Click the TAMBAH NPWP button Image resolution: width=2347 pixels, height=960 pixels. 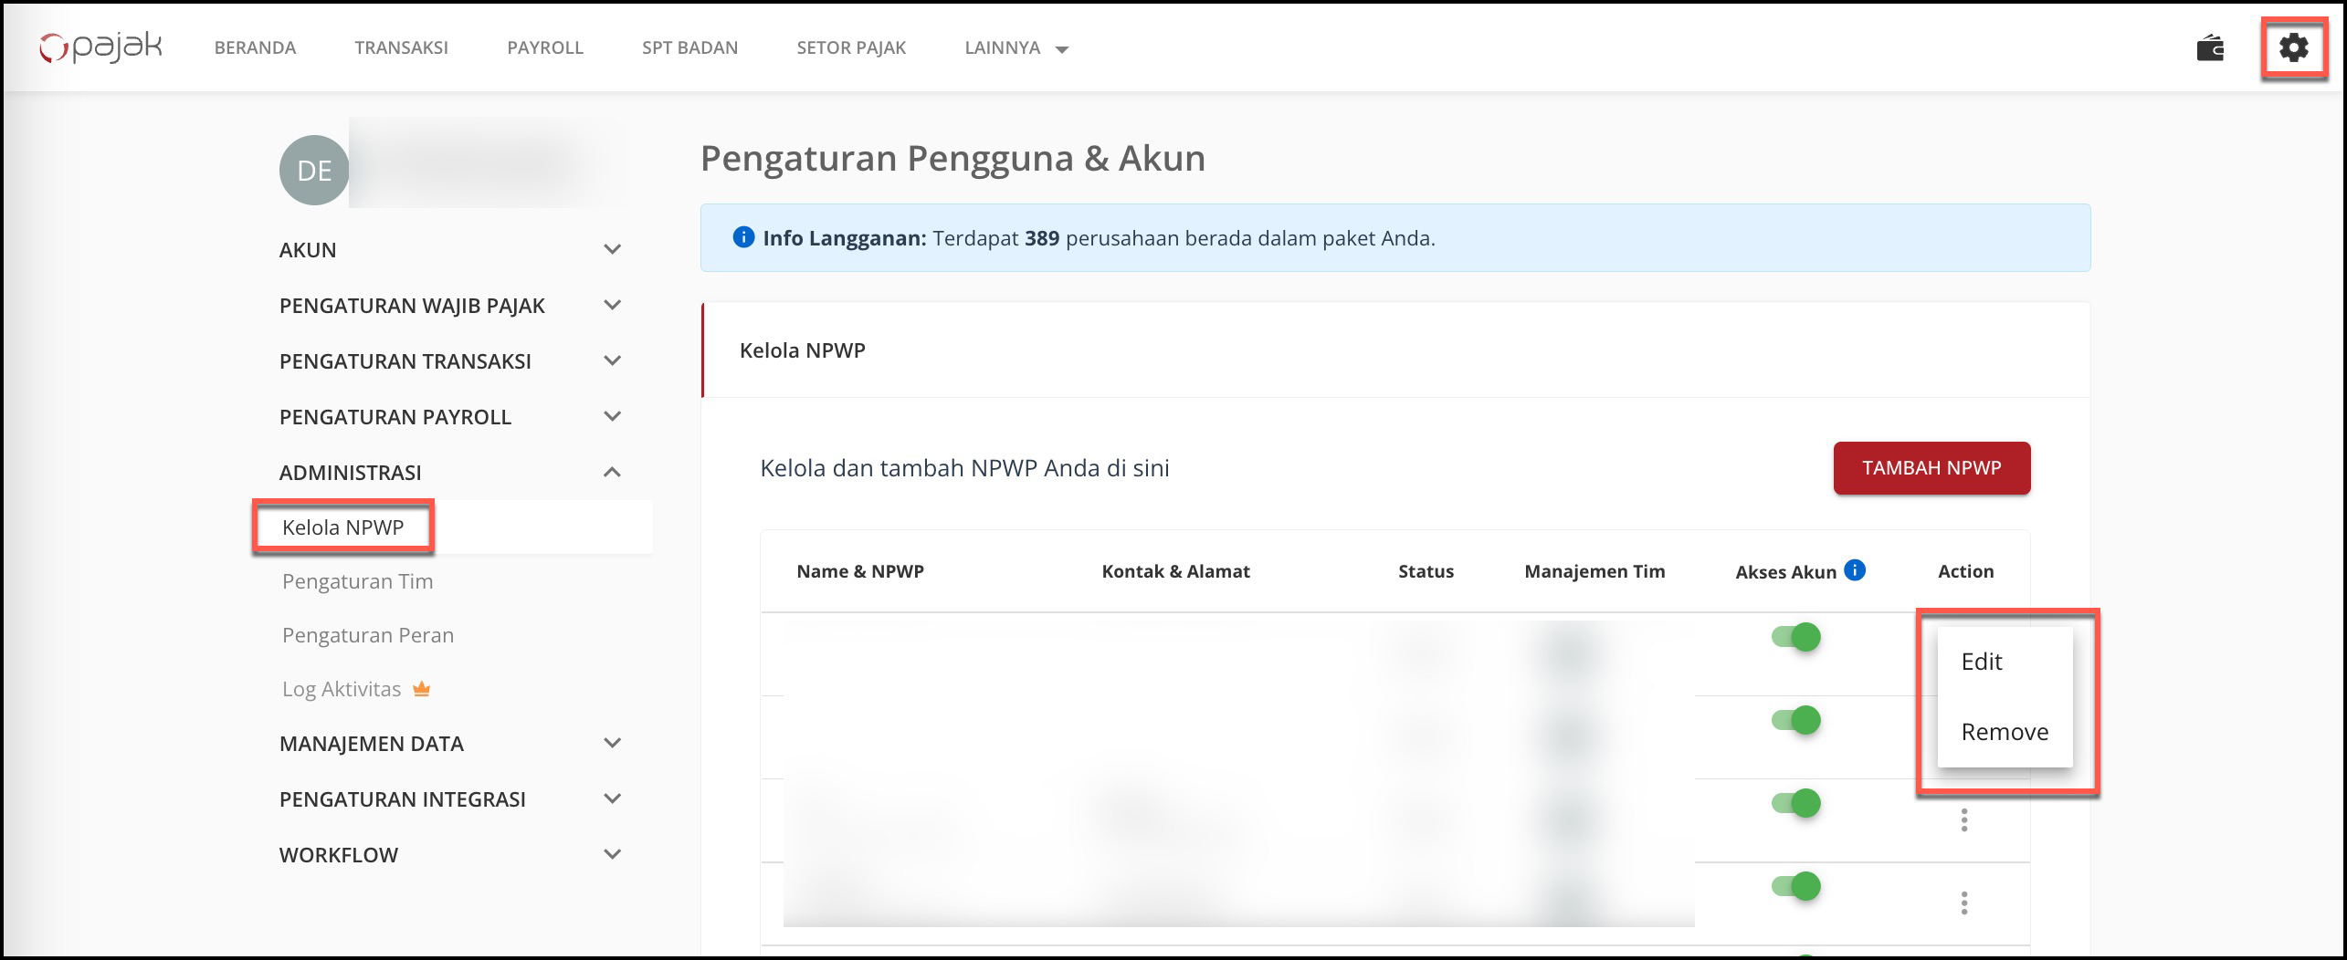(1931, 468)
